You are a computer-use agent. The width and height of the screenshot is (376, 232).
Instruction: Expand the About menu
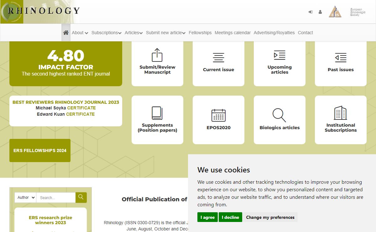pos(80,33)
